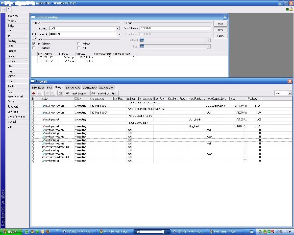Click the Stop button in Torch window

click(220, 29)
